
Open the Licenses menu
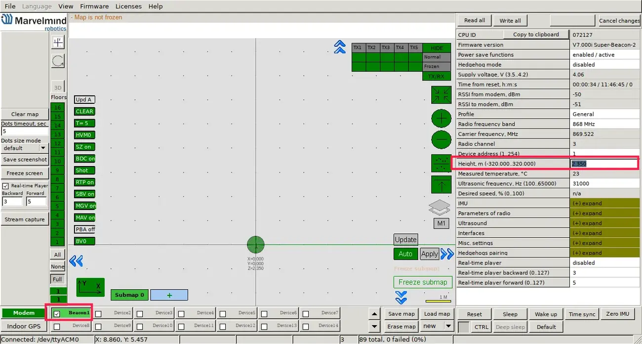(128, 6)
